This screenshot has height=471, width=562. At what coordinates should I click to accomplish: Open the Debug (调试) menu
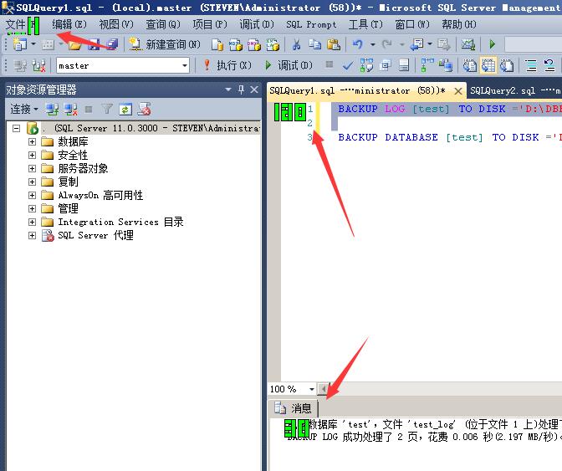pyautogui.click(x=257, y=24)
